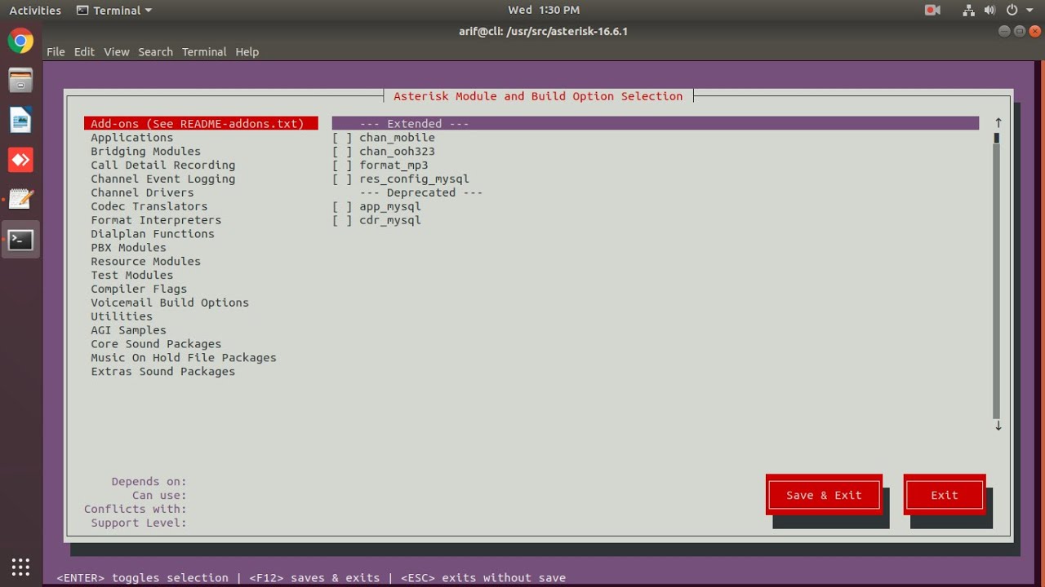Toggle the cdr_mysql checkbox
The height and width of the screenshot is (587, 1045).
click(342, 221)
